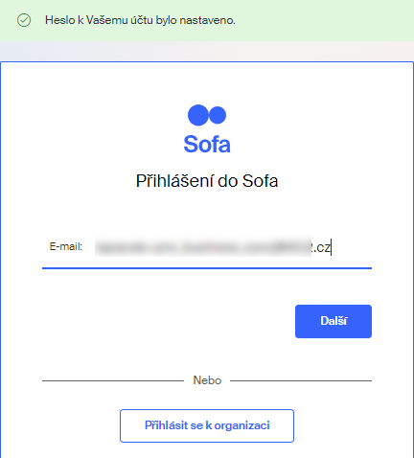Click the divider line right of Nebo

pos(301,380)
